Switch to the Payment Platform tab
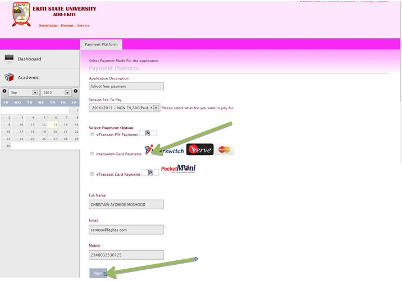 [101, 44]
